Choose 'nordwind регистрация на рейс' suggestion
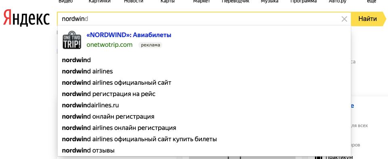 (x=204, y=94)
